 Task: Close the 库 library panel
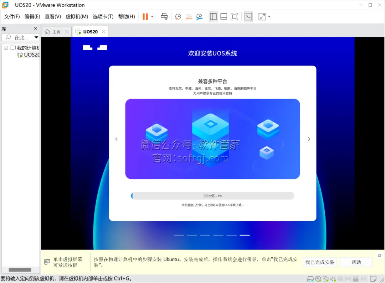[x=35, y=29]
